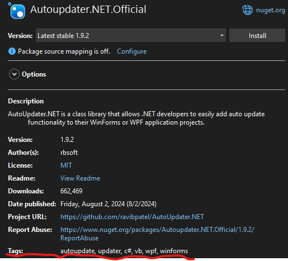The width and height of the screenshot is (288, 261).
Task: Click the 'Package source mapping is off.' text
Action: (x=64, y=51)
